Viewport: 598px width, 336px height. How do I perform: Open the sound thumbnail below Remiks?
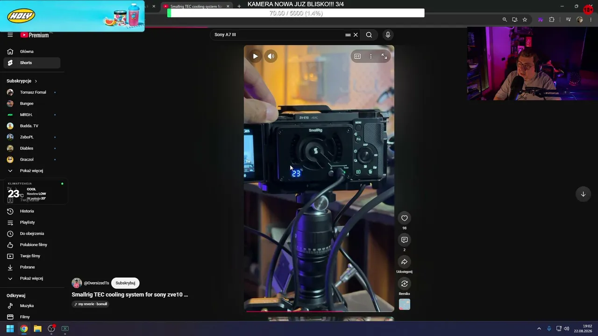tap(405, 305)
